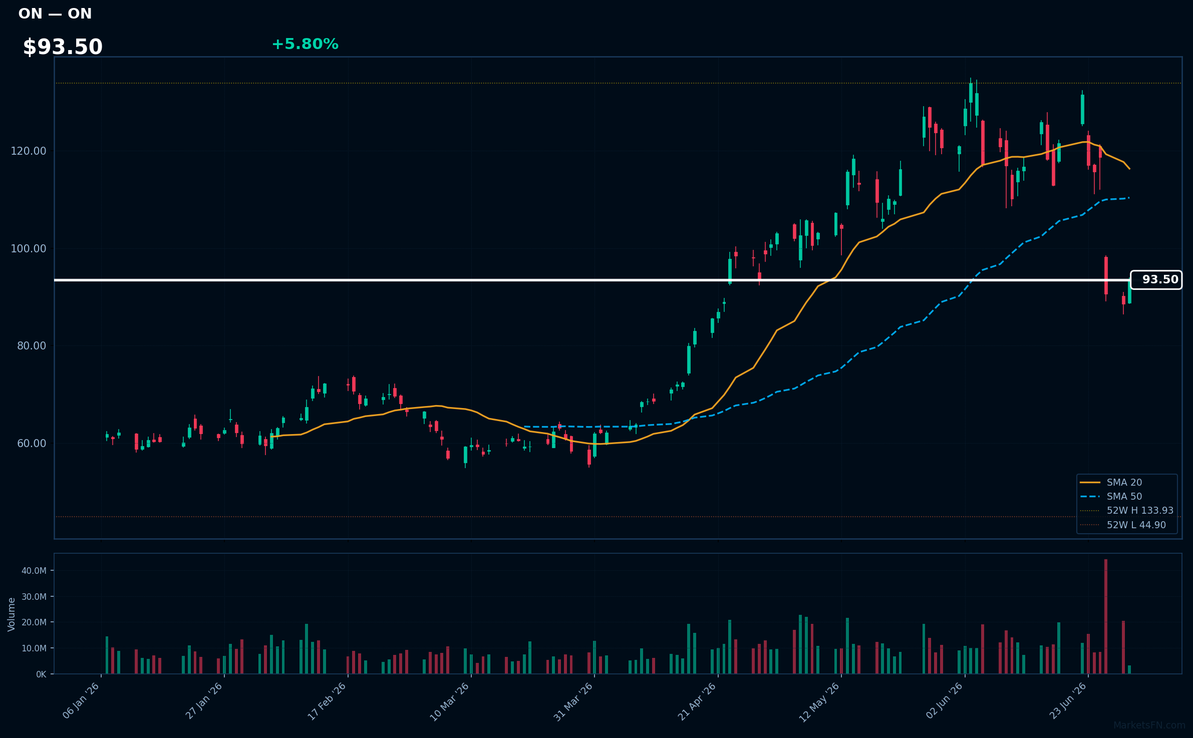Click the 21 Apr '26 date label
This screenshot has width=1193, height=738.
click(697, 701)
